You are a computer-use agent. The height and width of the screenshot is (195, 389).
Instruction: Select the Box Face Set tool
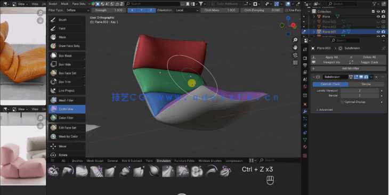tap(67, 73)
